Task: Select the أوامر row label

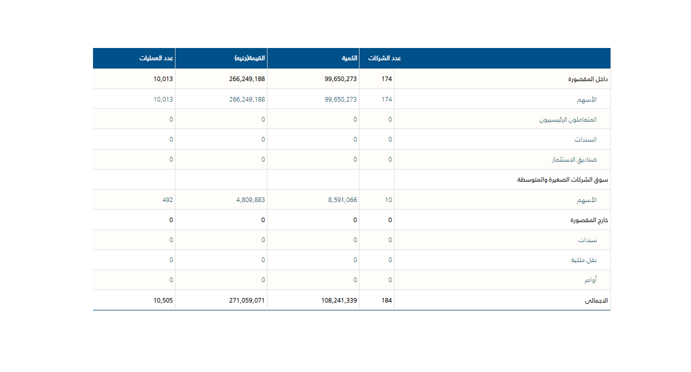Action: (590, 280)
